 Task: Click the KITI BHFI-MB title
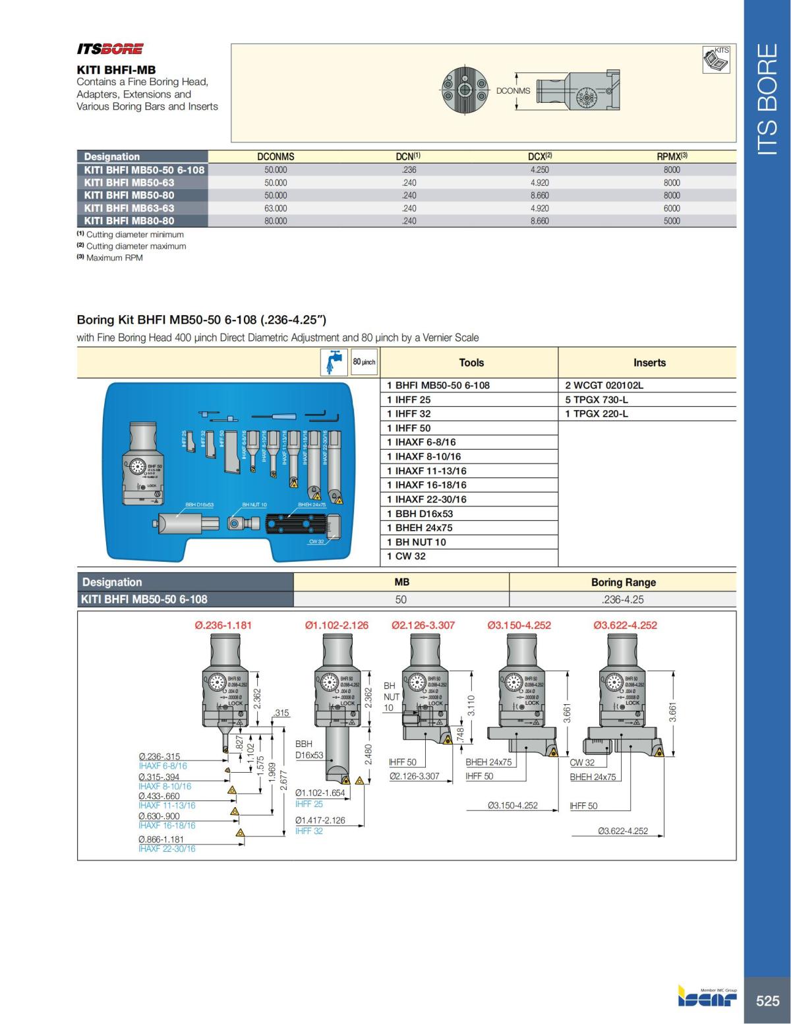(116, 69)
